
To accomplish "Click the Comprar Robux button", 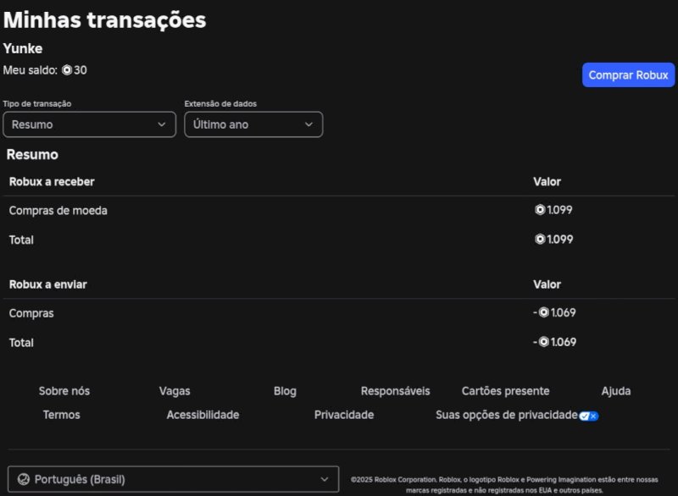I will pos(628,75).
